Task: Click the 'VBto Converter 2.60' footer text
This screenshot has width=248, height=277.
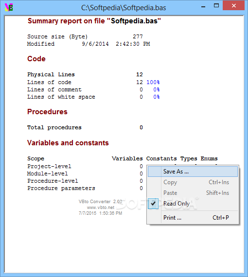Action: [100, 202]
